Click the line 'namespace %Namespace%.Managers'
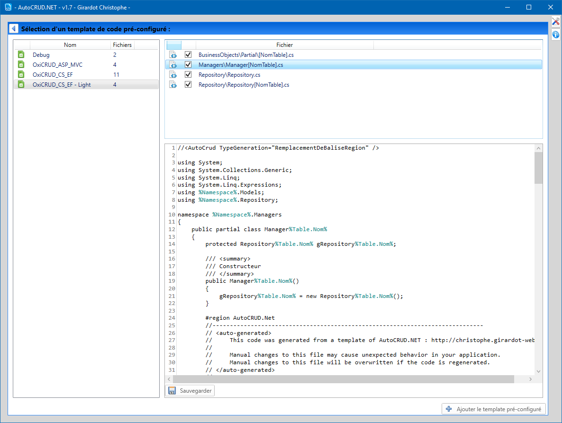Image resolution: width=562 pixels, height=423 pixels. pyautogui.click(x=230, y=215)
